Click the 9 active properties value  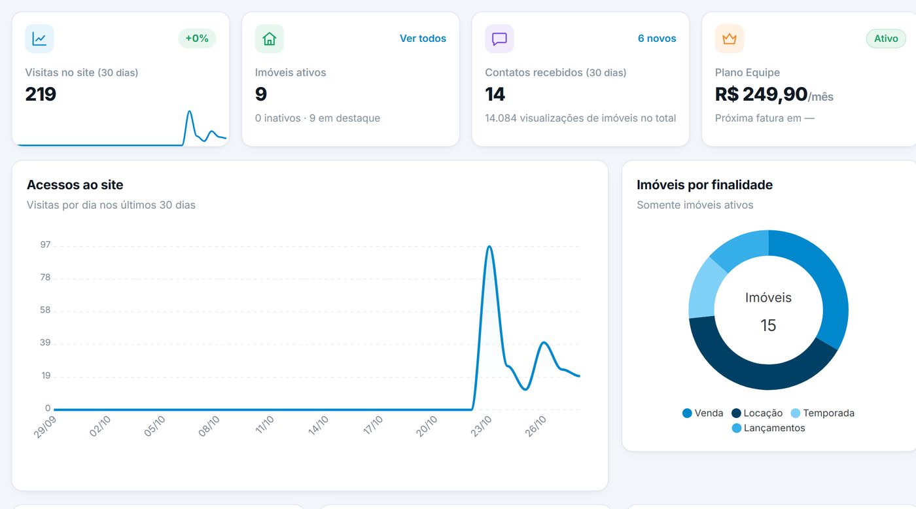261,94
